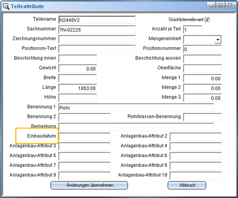Select the Rohrklassen-Benennung field
Image resolution: width=238 pixels, height=198 pixels.
[203, 117]
